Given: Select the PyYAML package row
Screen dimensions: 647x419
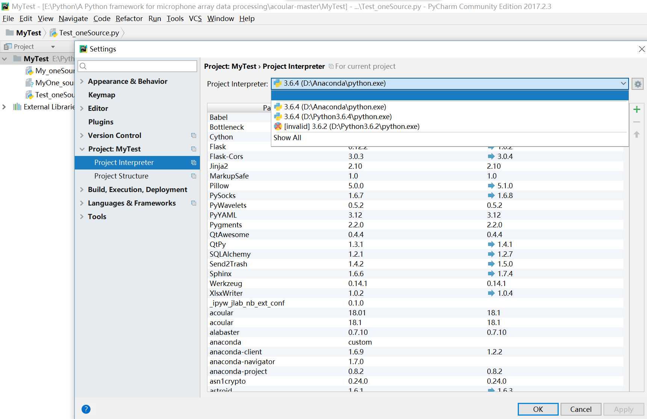Looking at the screenshot, I should coord(415,215).
